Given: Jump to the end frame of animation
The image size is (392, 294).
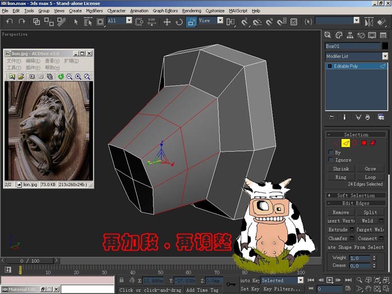Looking at the screenshot, I should coord(348,280).
